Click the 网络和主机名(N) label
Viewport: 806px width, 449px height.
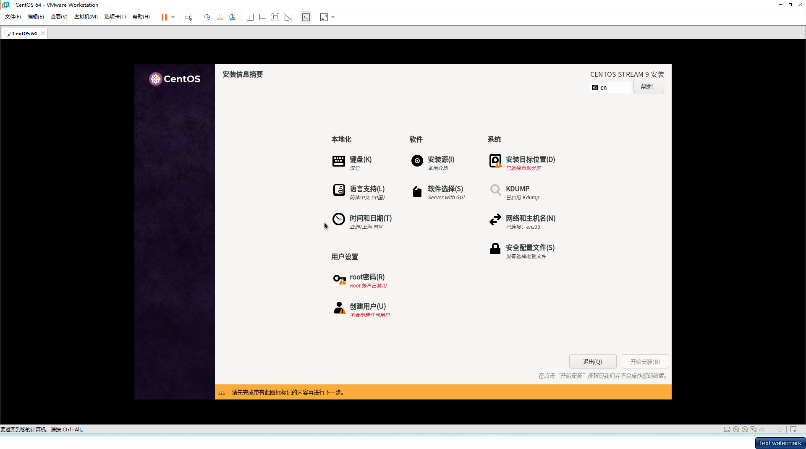click(x=531, y=218)
